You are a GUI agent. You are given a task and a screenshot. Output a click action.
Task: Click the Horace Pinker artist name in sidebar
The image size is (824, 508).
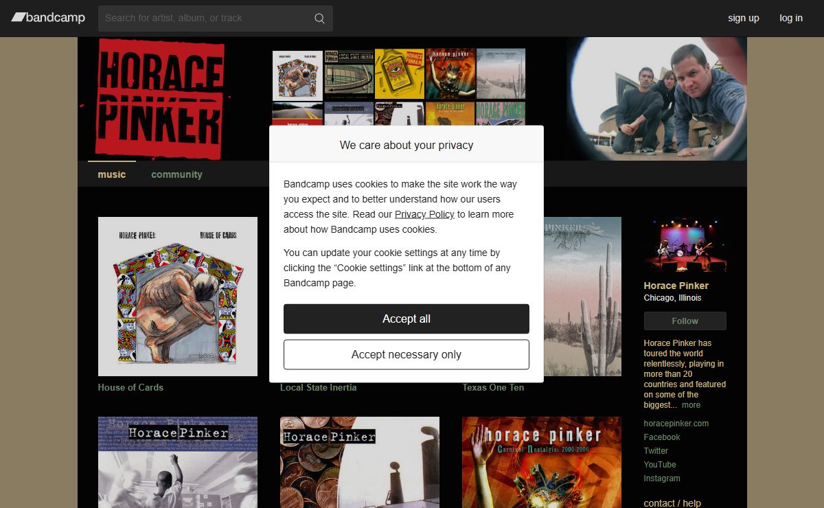click(676, 286)
